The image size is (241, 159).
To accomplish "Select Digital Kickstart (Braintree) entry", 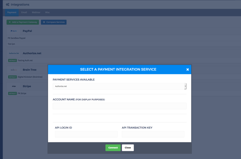I will coord(30,77).
